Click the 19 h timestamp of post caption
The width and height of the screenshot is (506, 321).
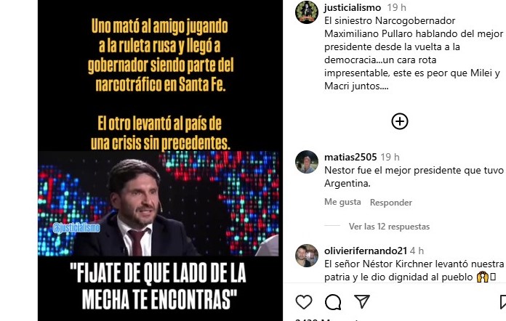tap(397, 7)
